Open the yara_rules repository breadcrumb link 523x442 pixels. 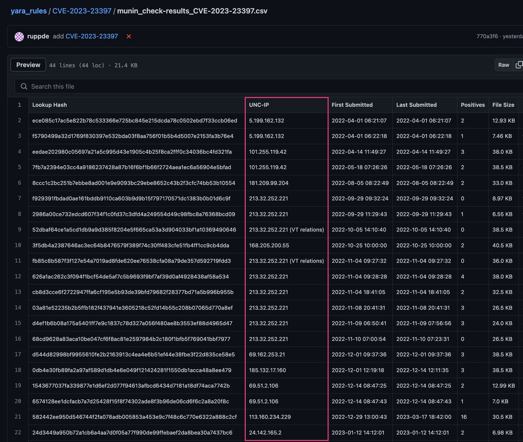tap(28, 11)
